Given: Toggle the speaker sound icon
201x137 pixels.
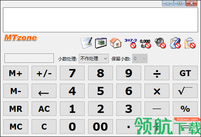Looking at the screenshot, I should 160,43.
